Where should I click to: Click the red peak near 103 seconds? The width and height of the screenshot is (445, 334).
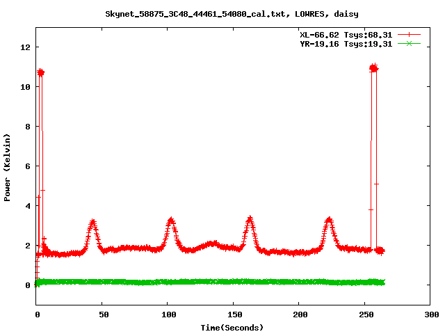click(171, 220)
